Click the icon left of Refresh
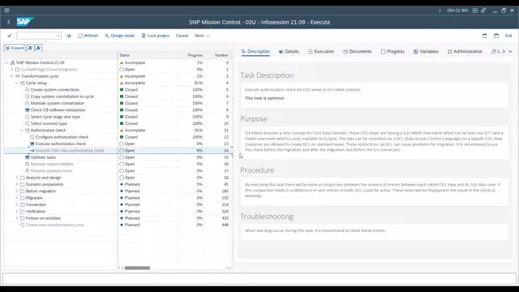 (x=68, y=36)
